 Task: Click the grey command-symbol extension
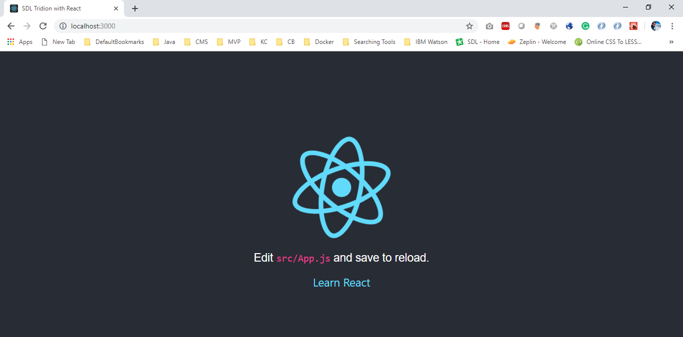pos(553,26)
